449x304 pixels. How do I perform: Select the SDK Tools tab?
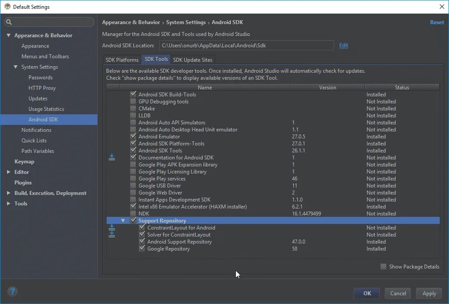(x=156, y=59)
